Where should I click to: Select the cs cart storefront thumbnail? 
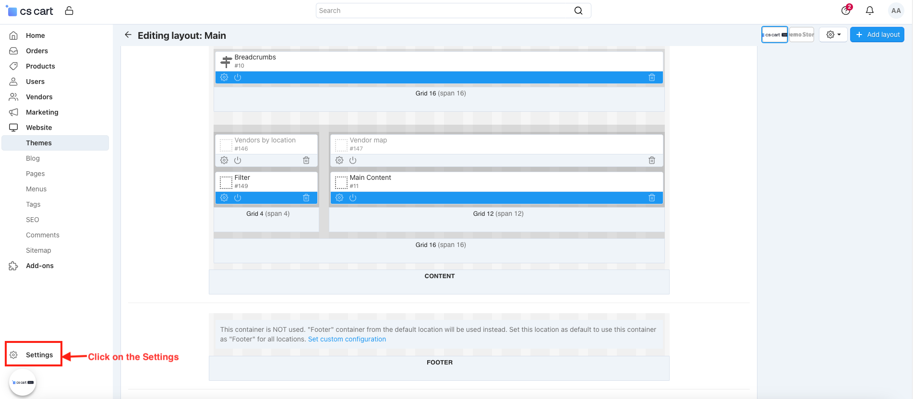click(775, 35)
